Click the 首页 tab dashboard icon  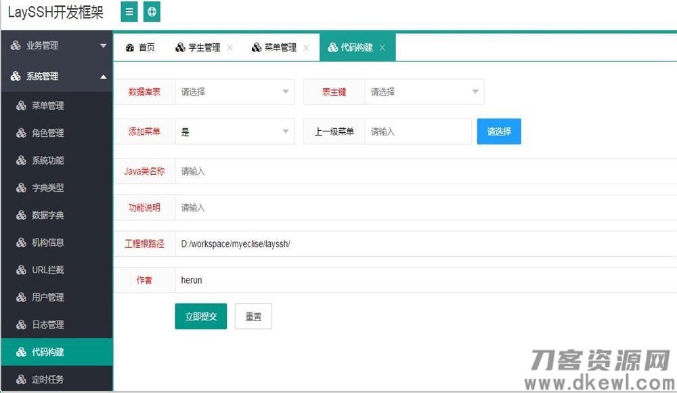(x=130, y=47)
